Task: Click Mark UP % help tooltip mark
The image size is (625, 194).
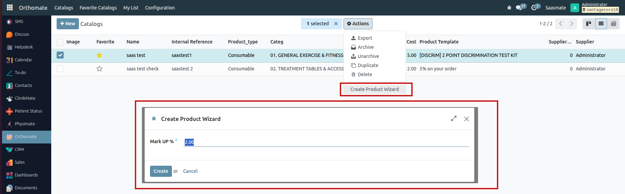Action: (176, 140)
